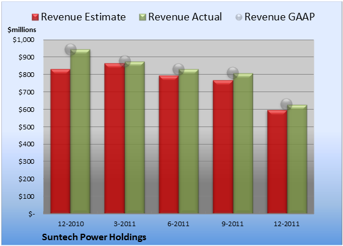Click the '9-2011' x-axis label
This screenshot has height=246, width=343.
233,224
